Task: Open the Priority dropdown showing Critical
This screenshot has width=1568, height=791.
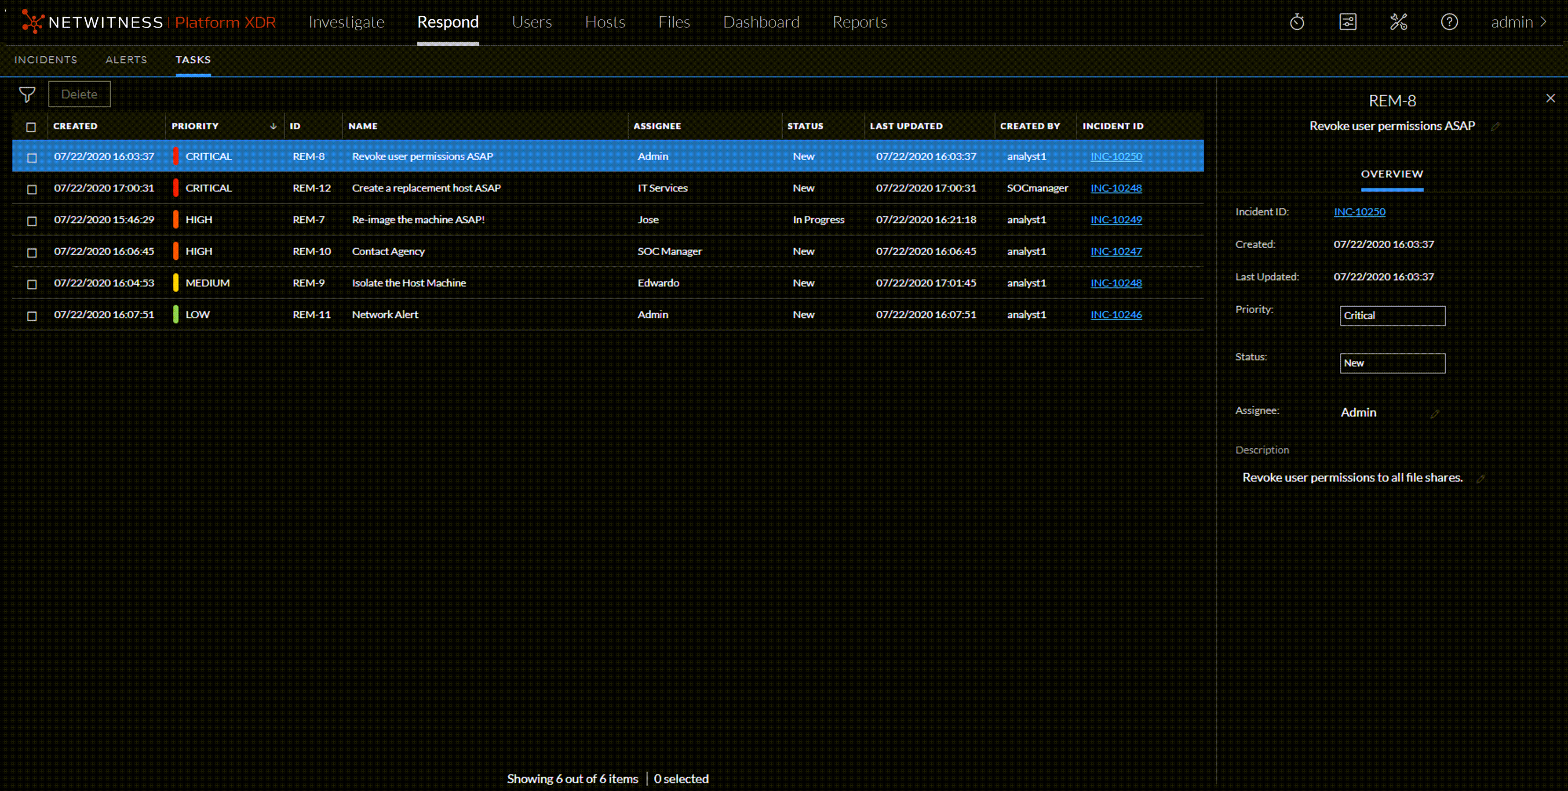Action: [x=1393, y=315]
